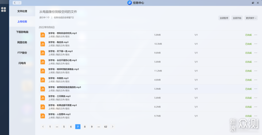Click the 已完成 status for 谁想轻轻偷走我的吻.mp3

(x=248, y=89)
